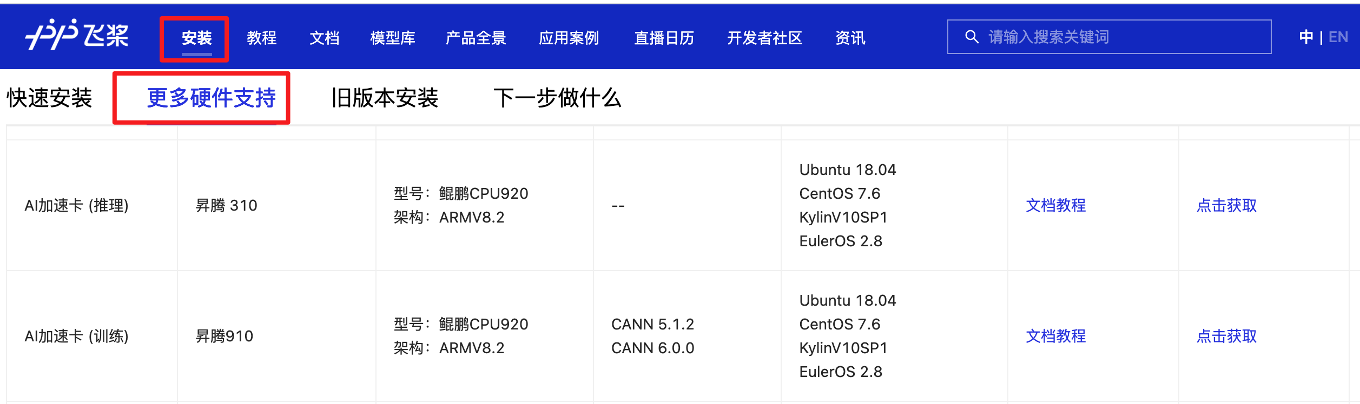This screenshot has height=404, width=1360.
Task: Open the 应用案例 page
Action: tap(570, 38)
